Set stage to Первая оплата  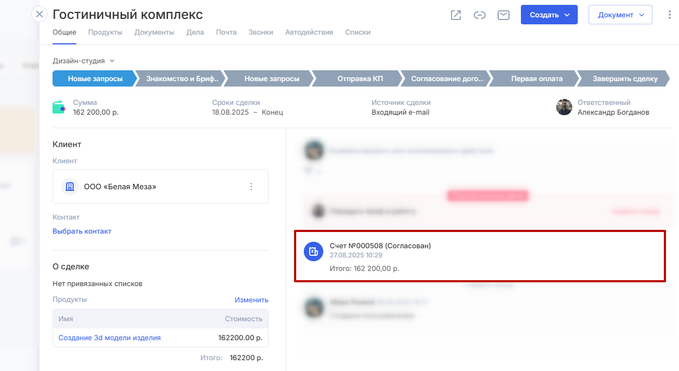(536, 79)
